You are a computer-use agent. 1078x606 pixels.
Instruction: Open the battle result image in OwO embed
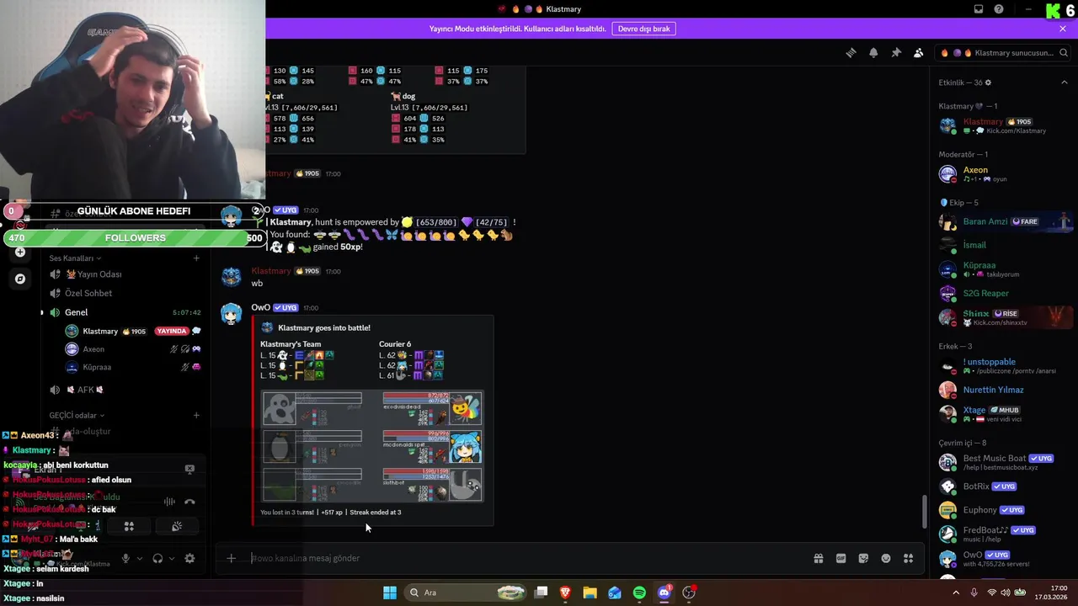click(371, 446)
